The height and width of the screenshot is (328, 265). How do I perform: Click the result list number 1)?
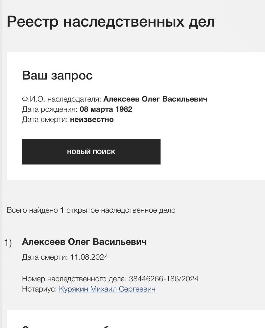(8, 243)
